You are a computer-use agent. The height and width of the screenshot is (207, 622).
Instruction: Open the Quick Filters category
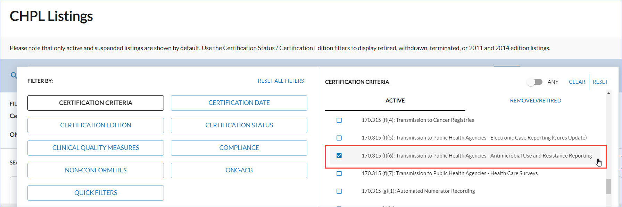pos(96,193)
